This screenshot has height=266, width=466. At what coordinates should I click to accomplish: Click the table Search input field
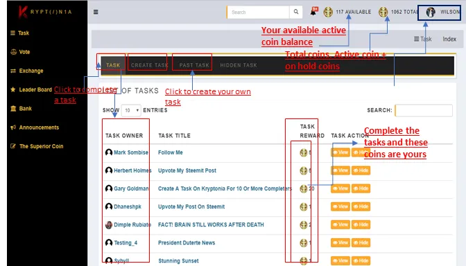click(424, 110)
